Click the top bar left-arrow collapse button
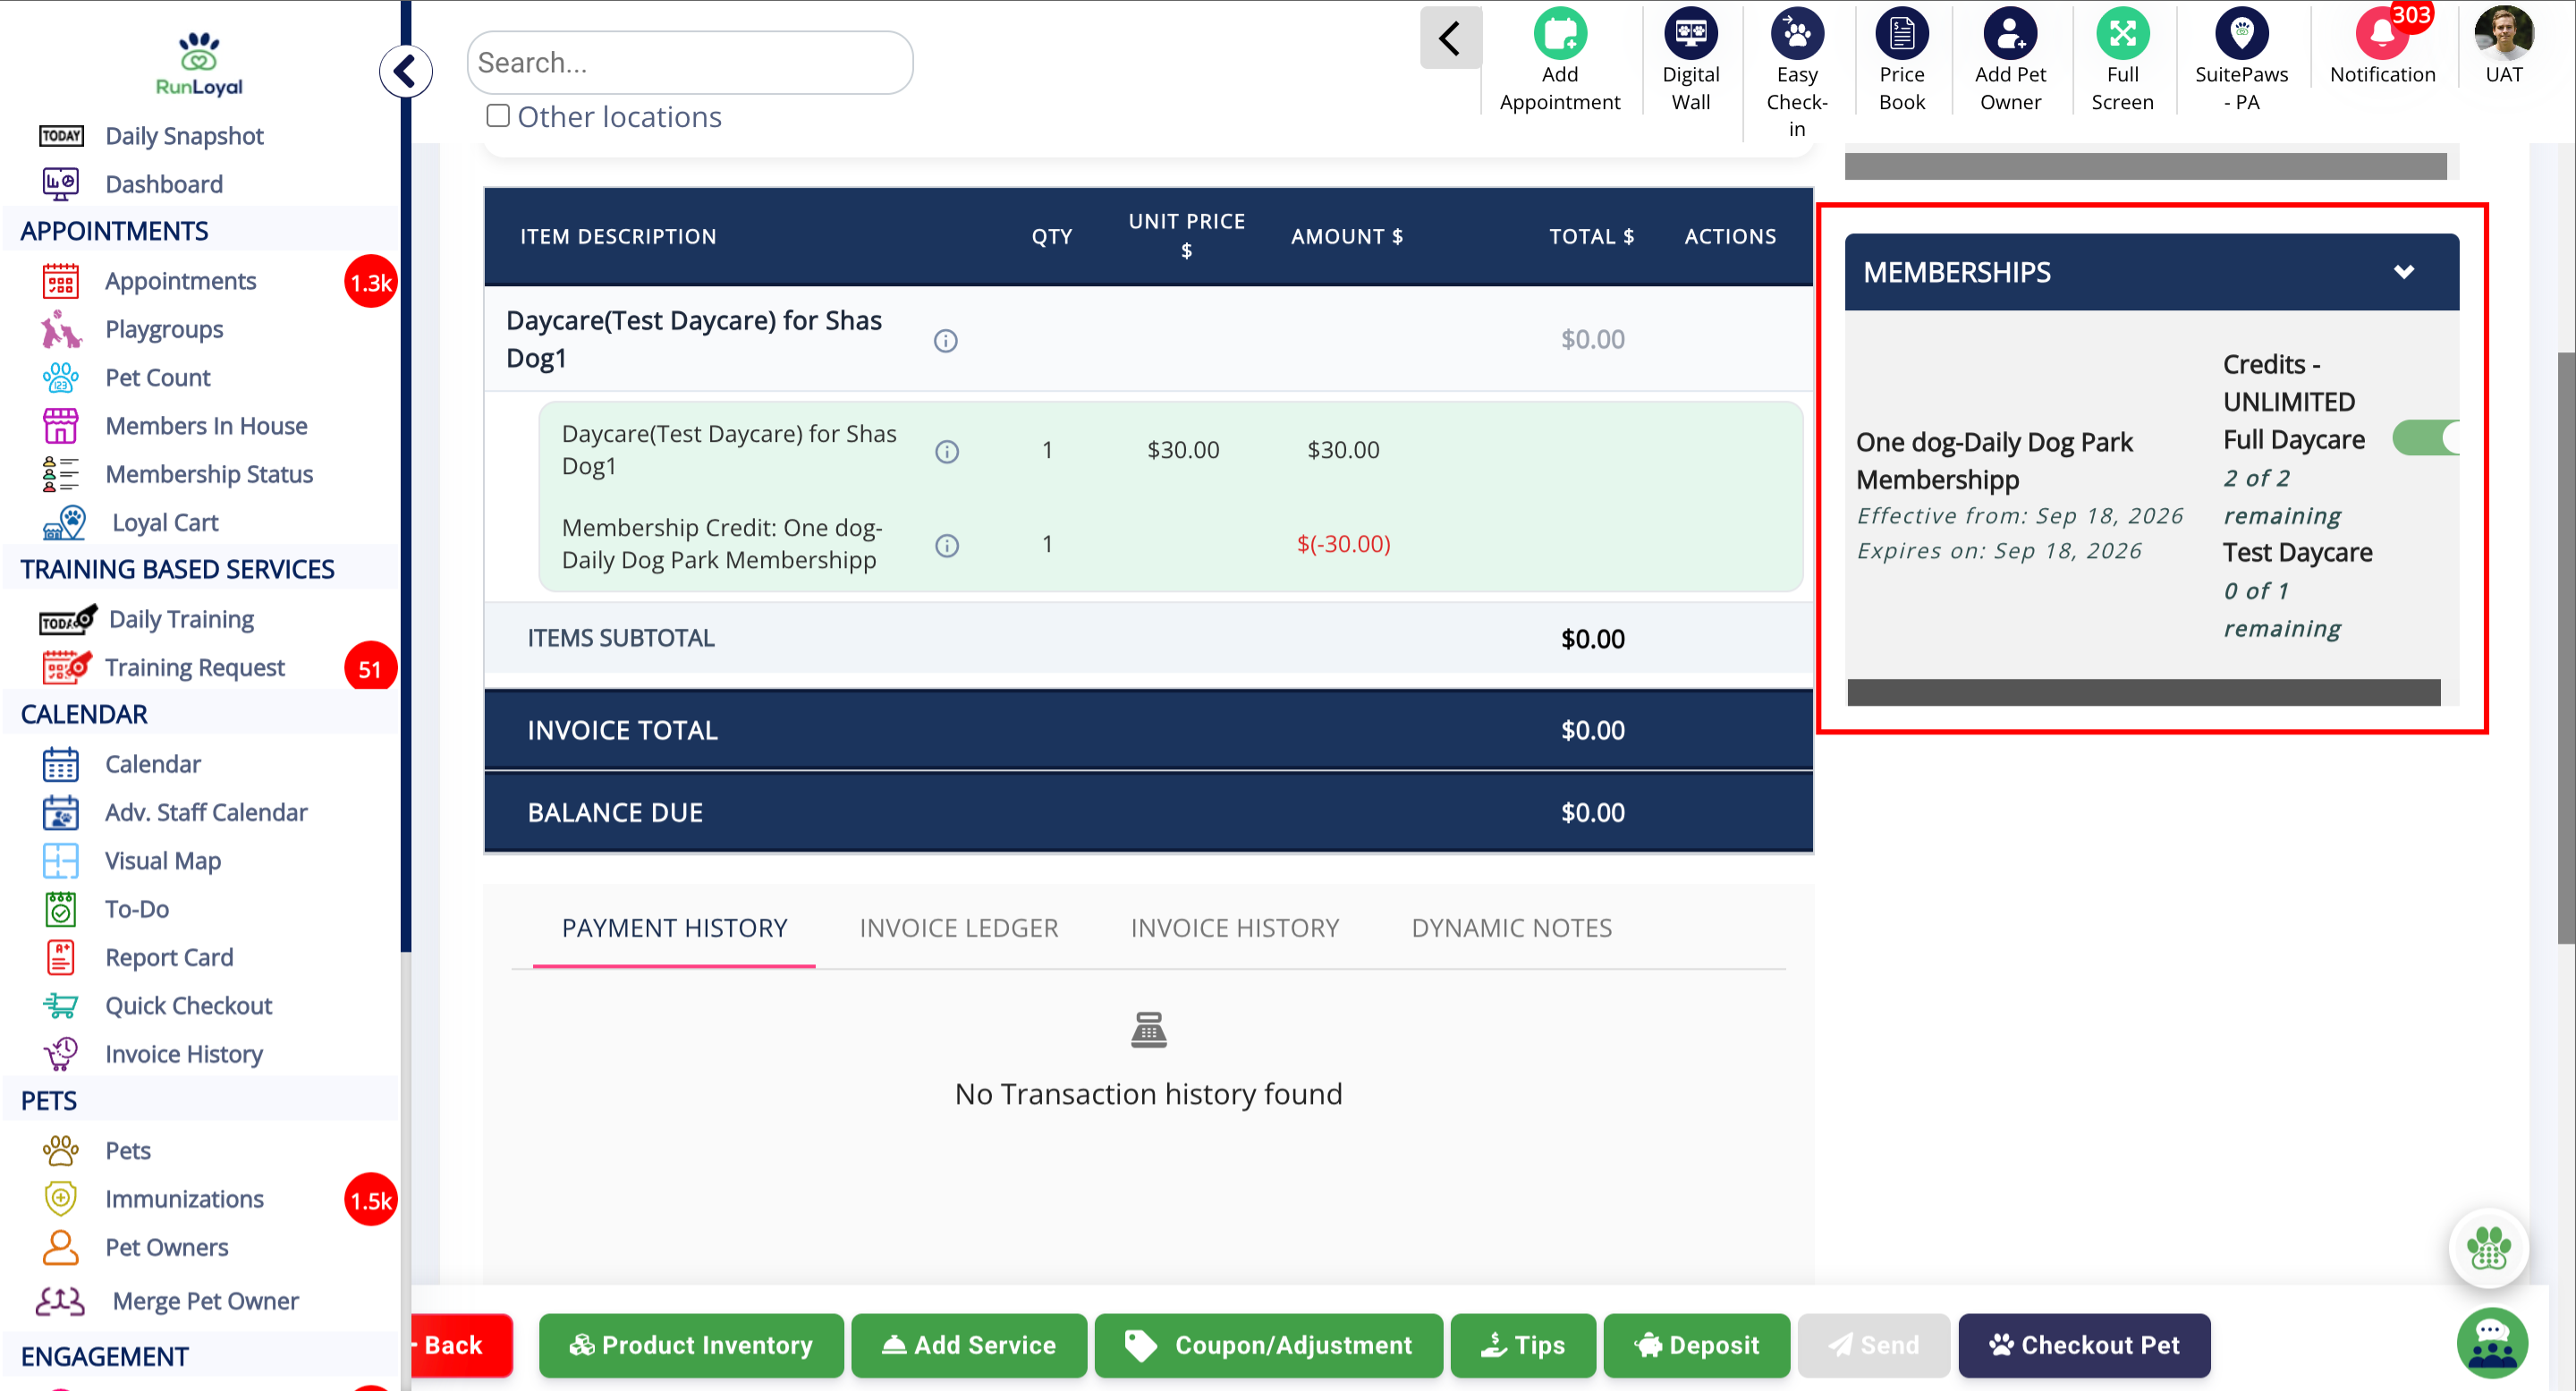Viewport: 2576px width, 1391px height. [x=1449, y=38]
